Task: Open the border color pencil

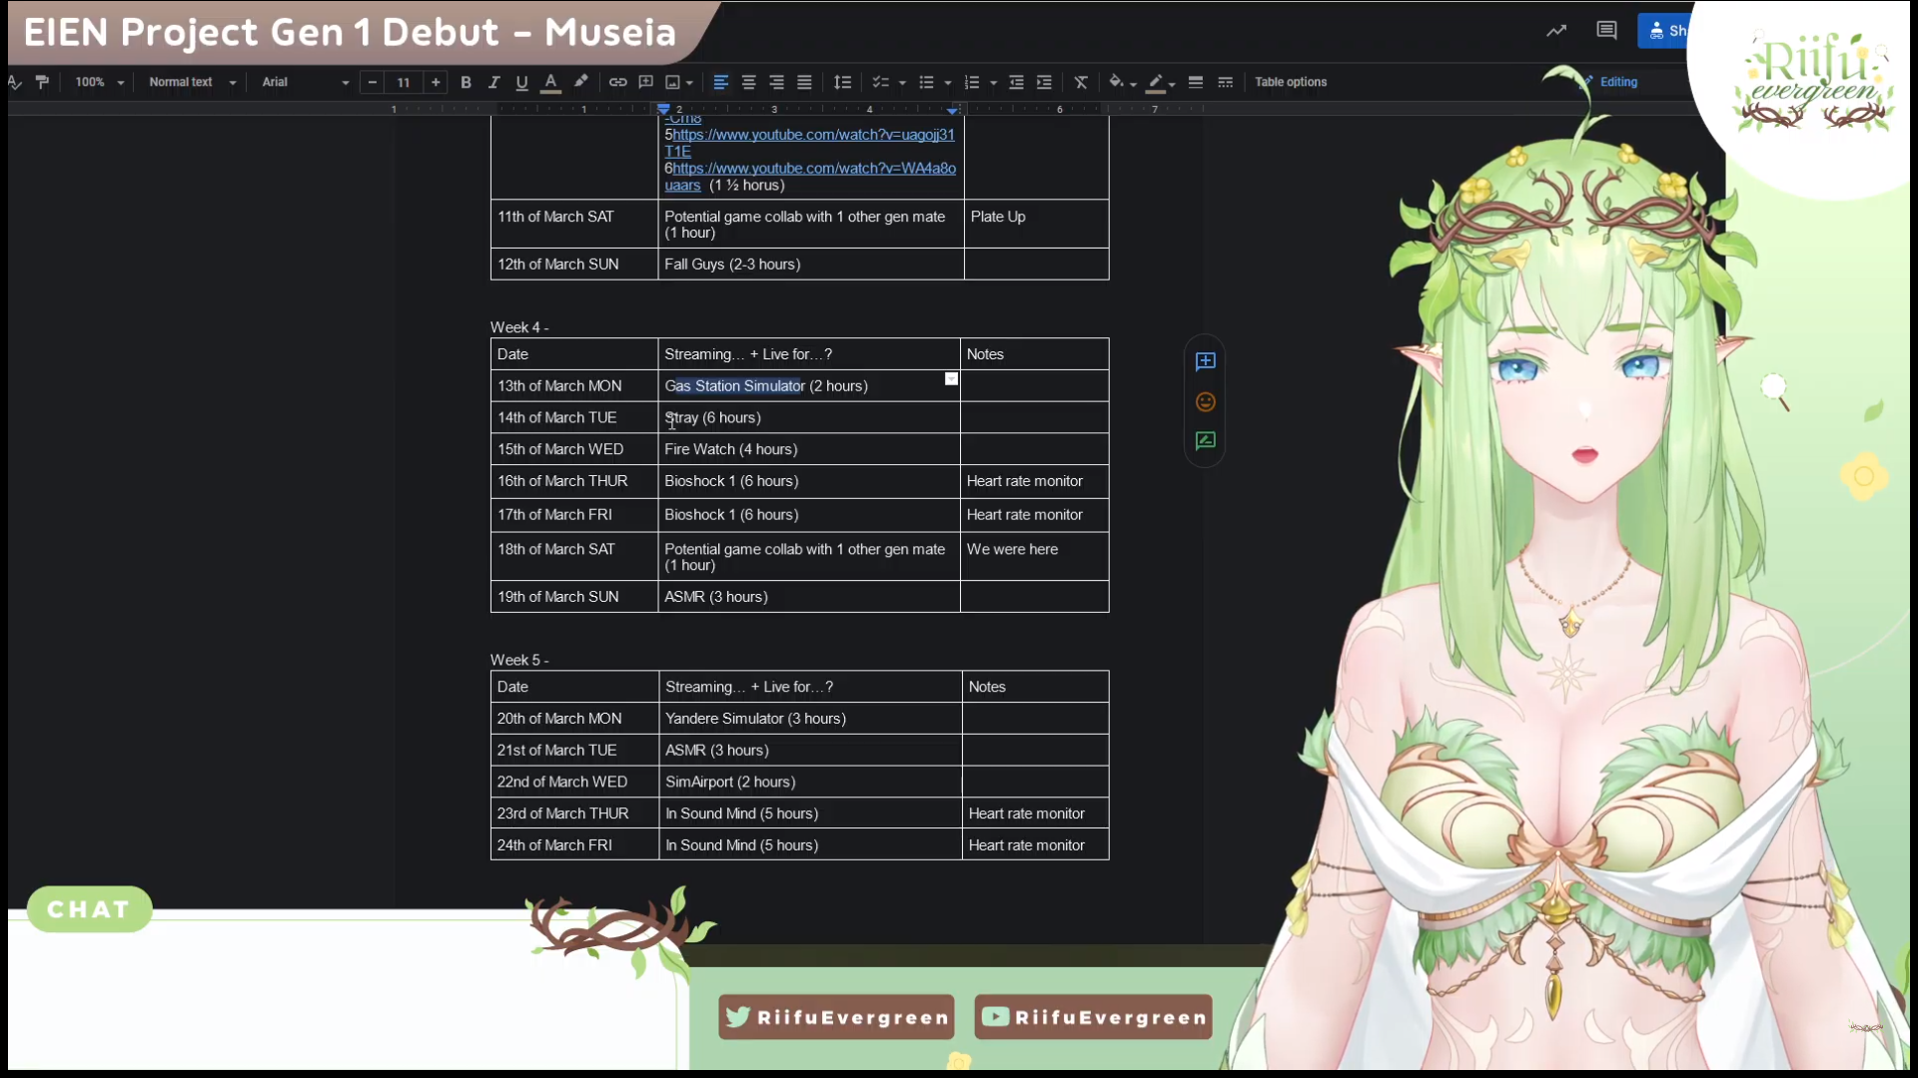Action: [1156, 82]
